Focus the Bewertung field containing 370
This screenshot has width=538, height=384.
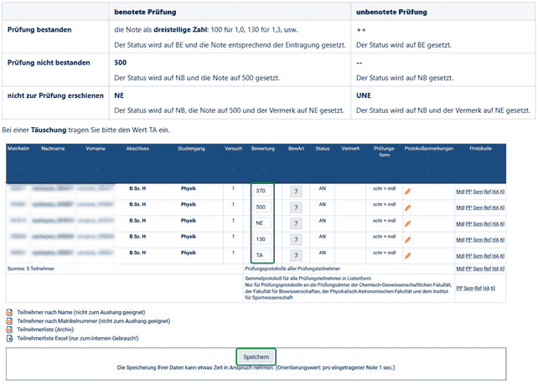[x=262, y=191]
